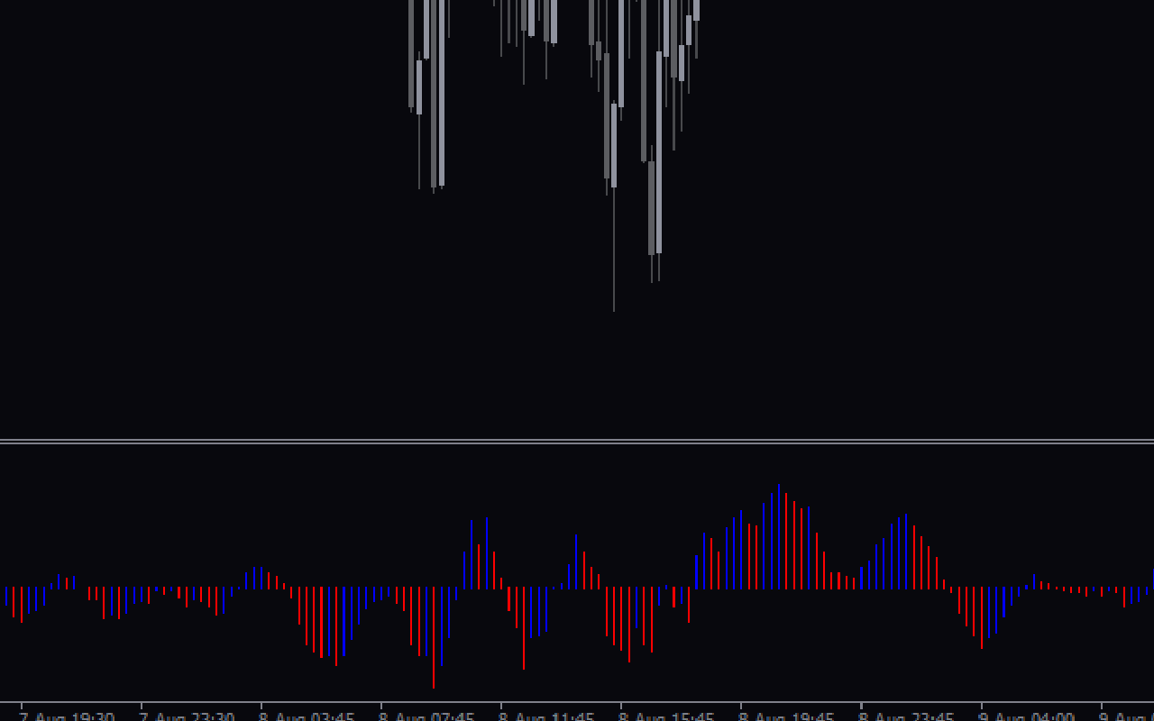Viewport: 1154px width, 721px height.
Task: Click the 7 Aug 23:30 time label
Action: click(x=187, y=716)
